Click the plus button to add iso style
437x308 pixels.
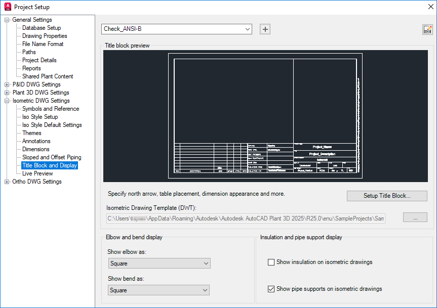tap(265, 29)
